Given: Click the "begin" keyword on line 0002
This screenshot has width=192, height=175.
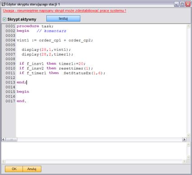Looking at the screenshot, I should [23, 31].
